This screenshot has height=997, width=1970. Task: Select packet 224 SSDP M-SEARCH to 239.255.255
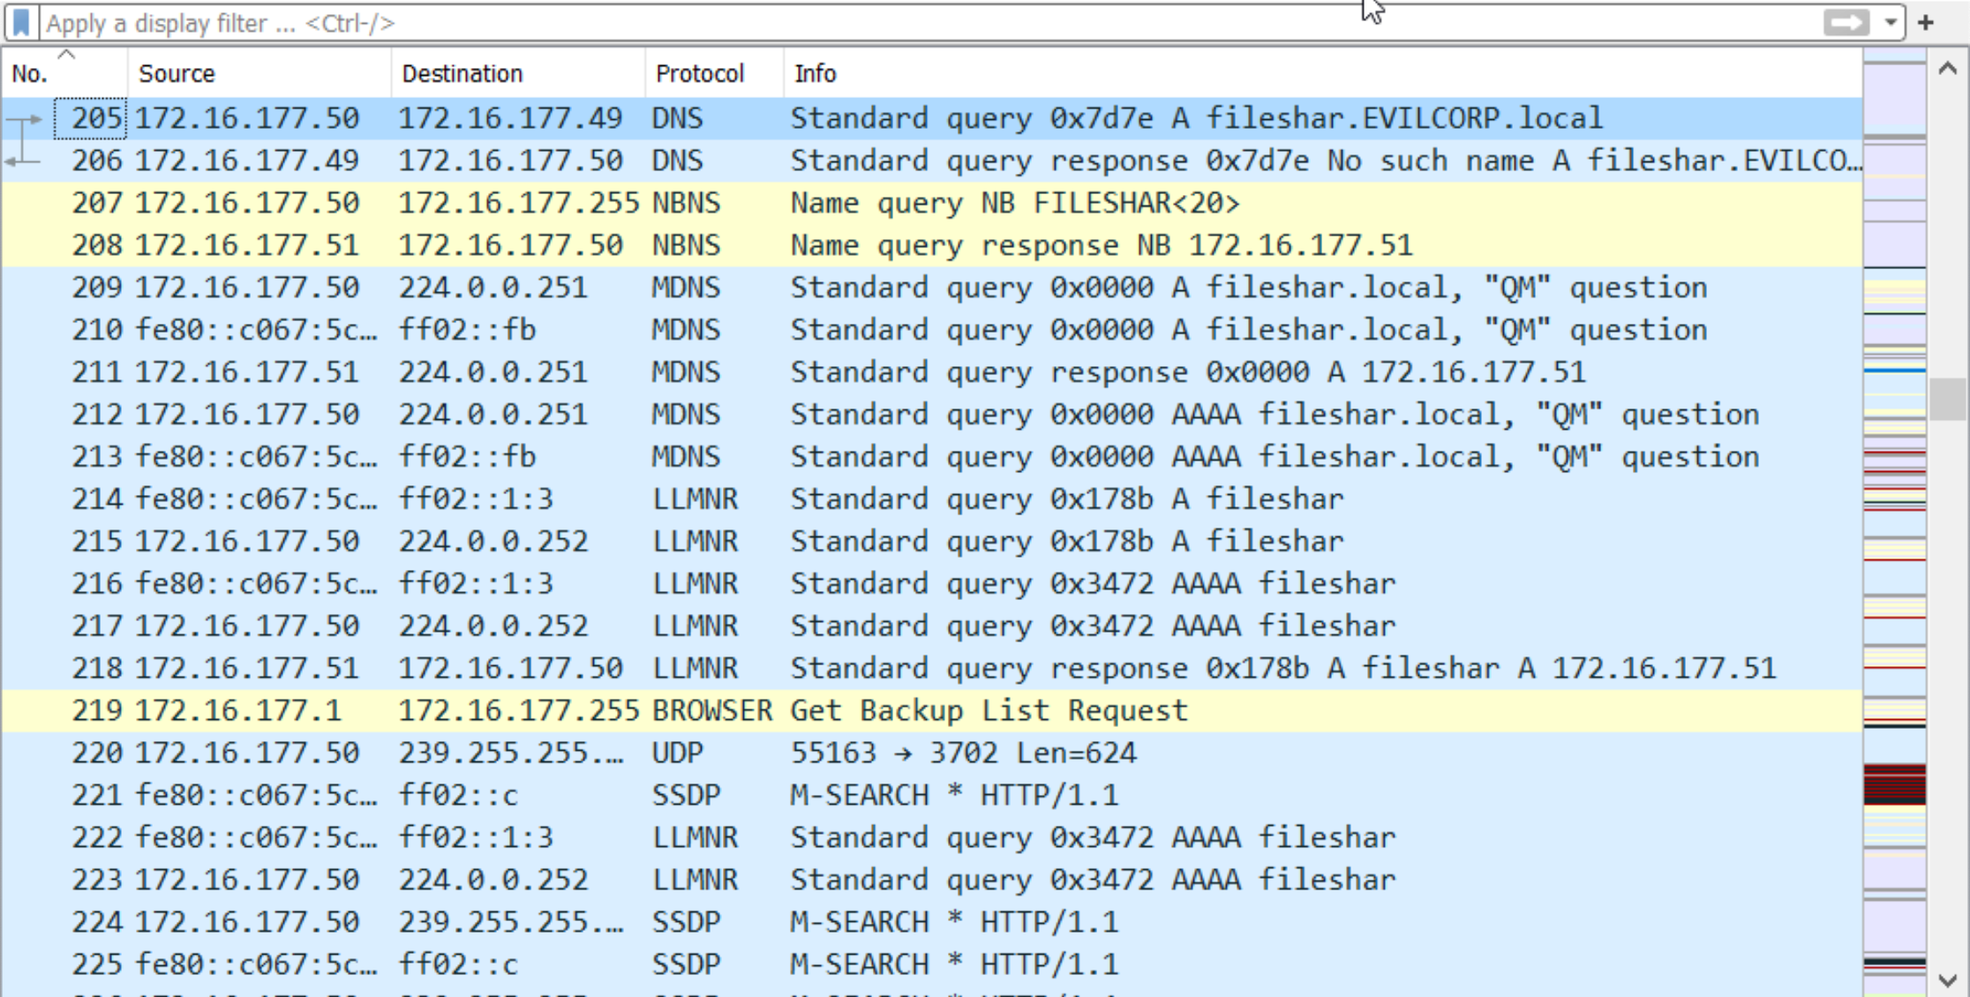(932, 923)
